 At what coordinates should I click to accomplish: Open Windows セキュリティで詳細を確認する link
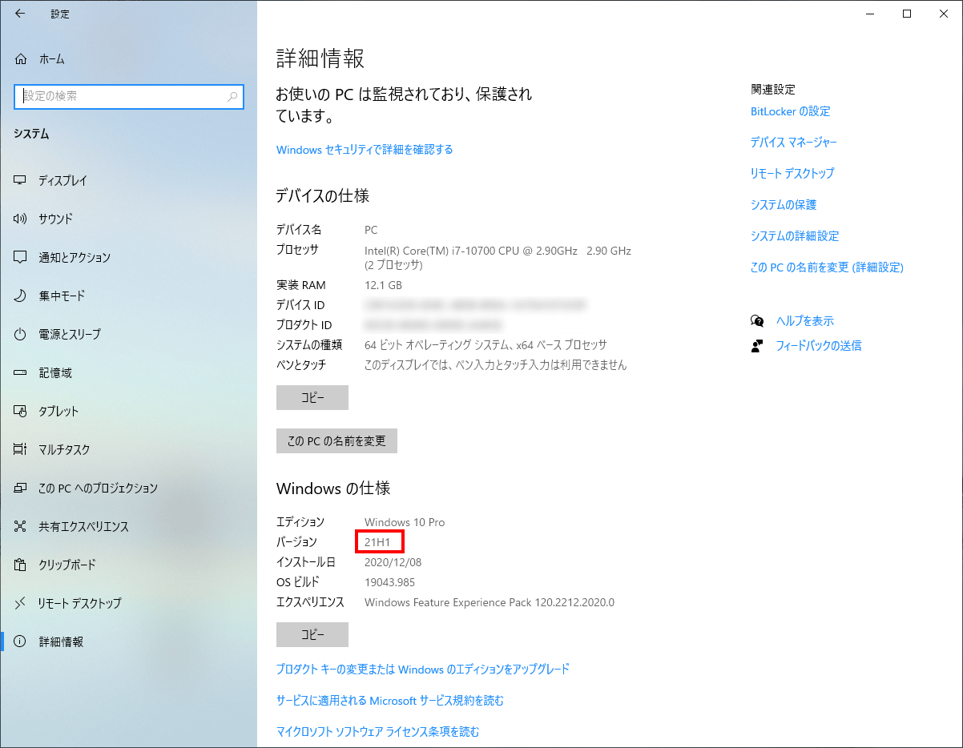(x=365, y=150)
